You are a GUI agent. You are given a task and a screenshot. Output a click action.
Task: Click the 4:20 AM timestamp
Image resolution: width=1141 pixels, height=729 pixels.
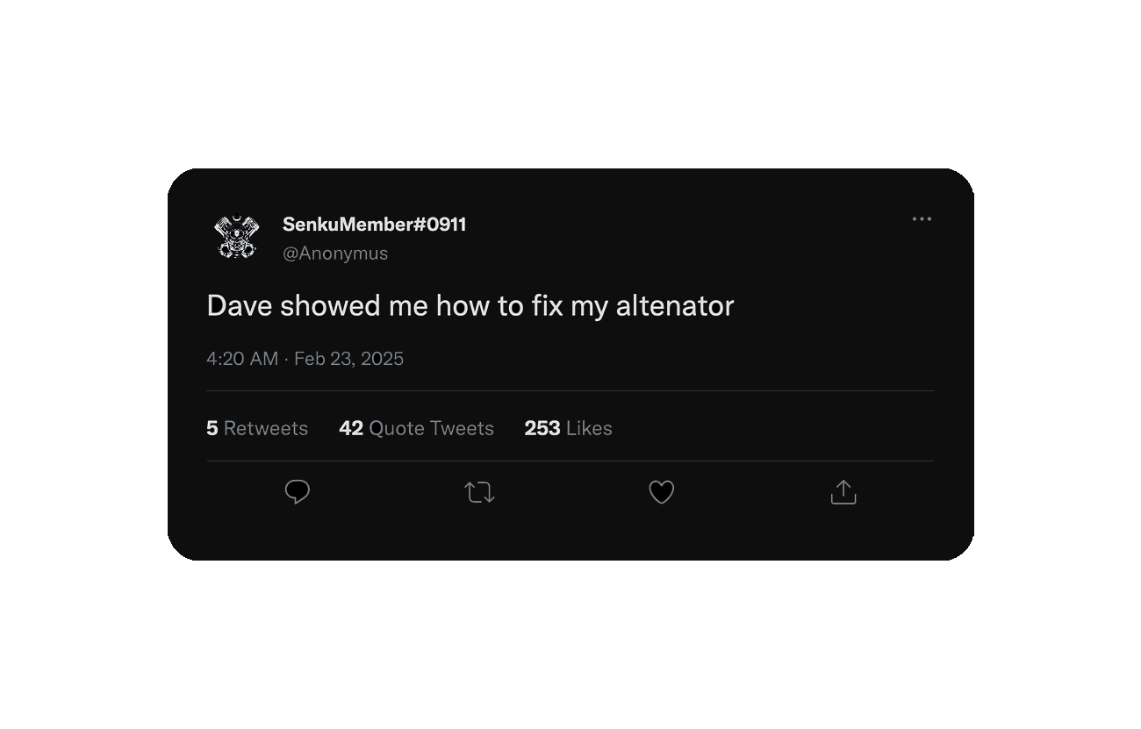tap(242, 359)
